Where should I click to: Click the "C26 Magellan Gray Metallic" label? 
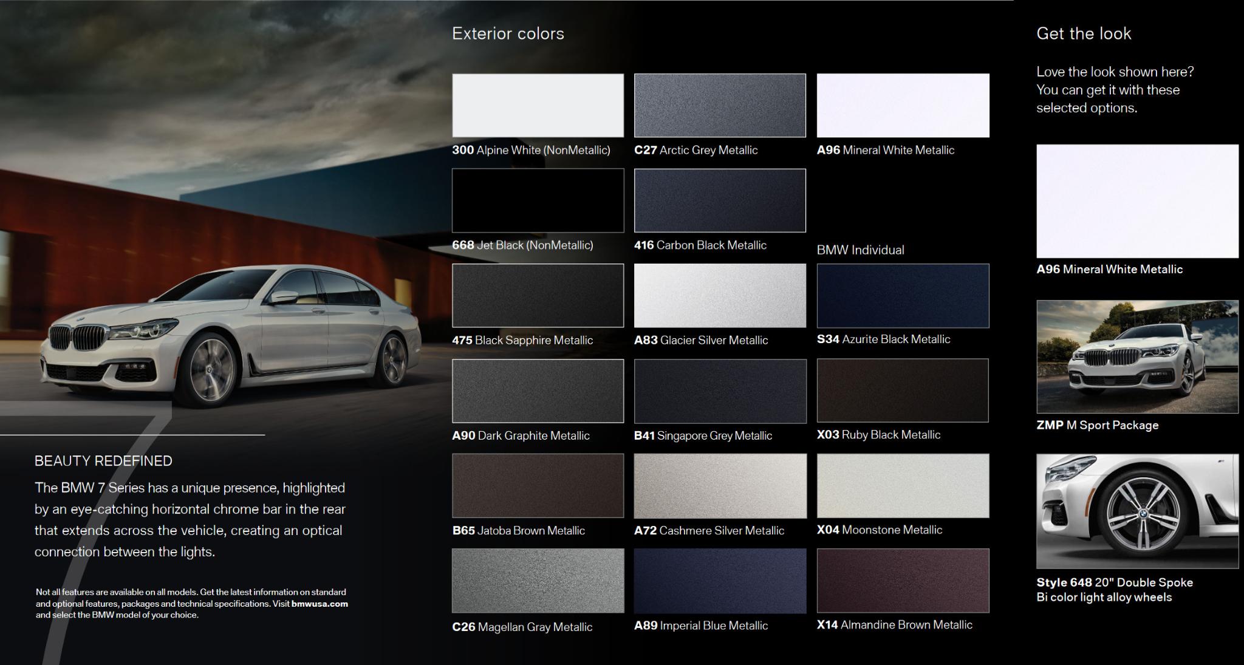click(522, 627)
